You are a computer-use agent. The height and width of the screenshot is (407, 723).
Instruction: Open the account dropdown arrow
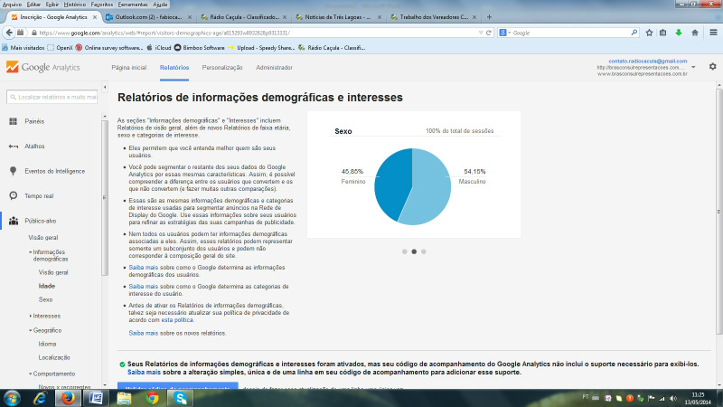tap(693, 67)
